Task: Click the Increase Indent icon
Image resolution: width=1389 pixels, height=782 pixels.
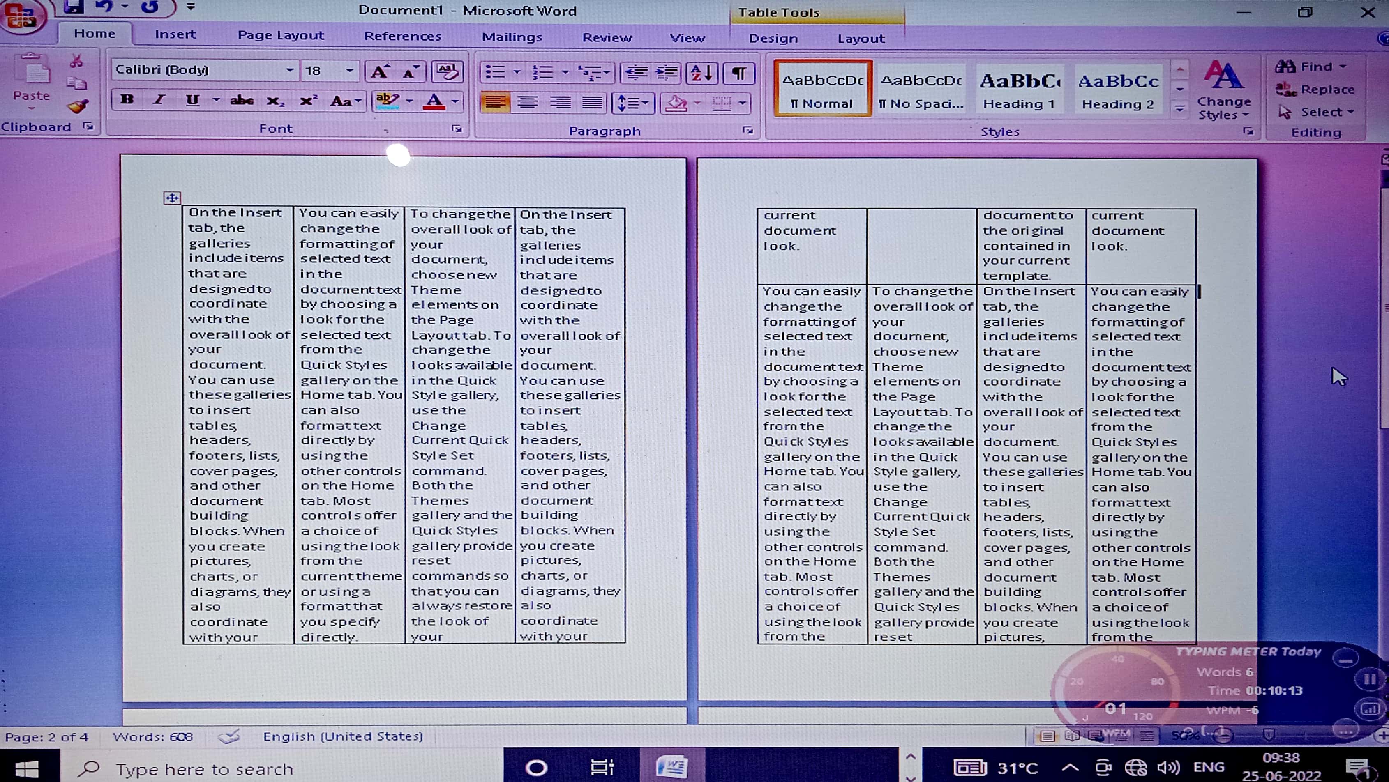Action: click(x=667, y=73)
